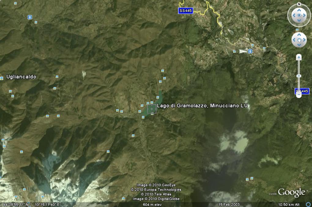Viewport: 312px width, 207px height.
Task: Click the Google logo watermark
Action: click(x=291, y=192)
